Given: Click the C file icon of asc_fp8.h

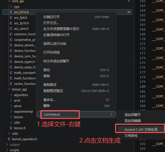Looking at the screenshot, I should click(11, 18).
